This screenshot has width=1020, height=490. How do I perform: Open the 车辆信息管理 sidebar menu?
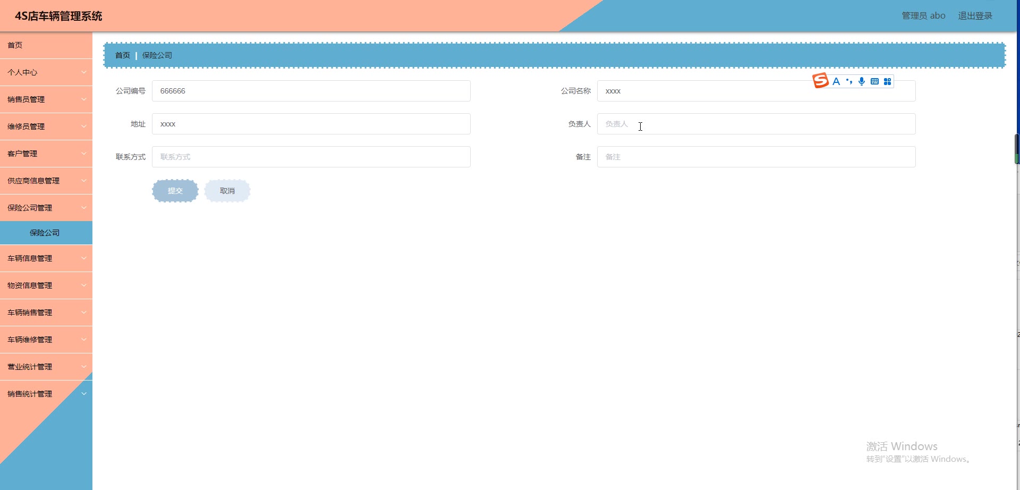[x=46, y=258]
